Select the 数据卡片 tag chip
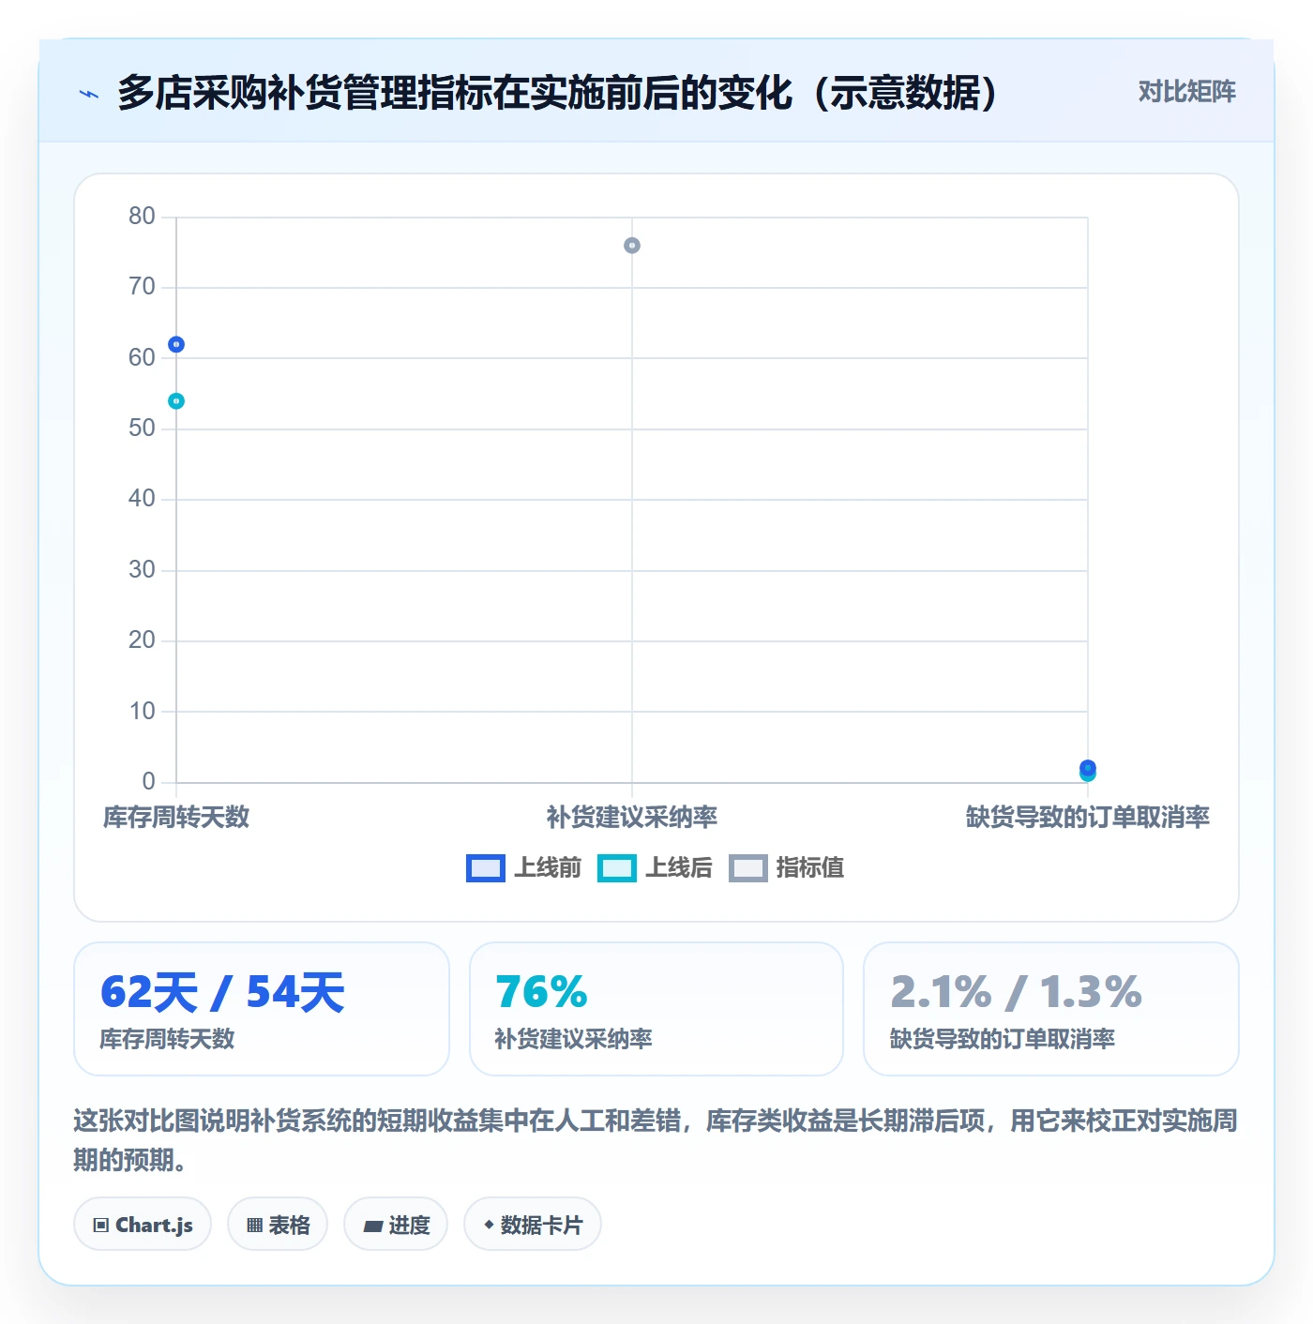The width and height of the screenshot is (1313, 1324). pos(533,1225)
